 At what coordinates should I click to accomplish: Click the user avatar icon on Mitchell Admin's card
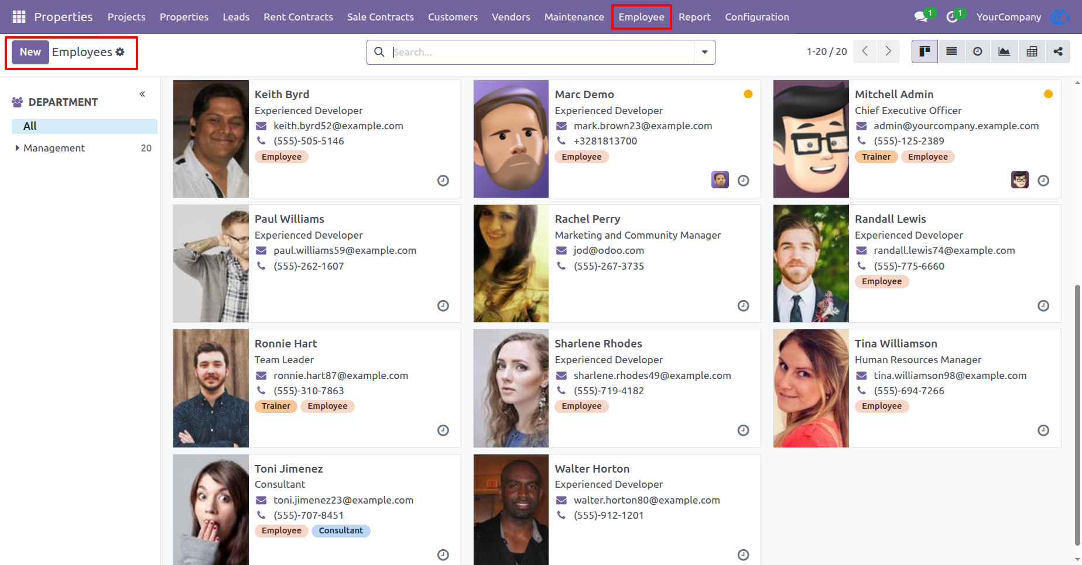[1020, 180]
